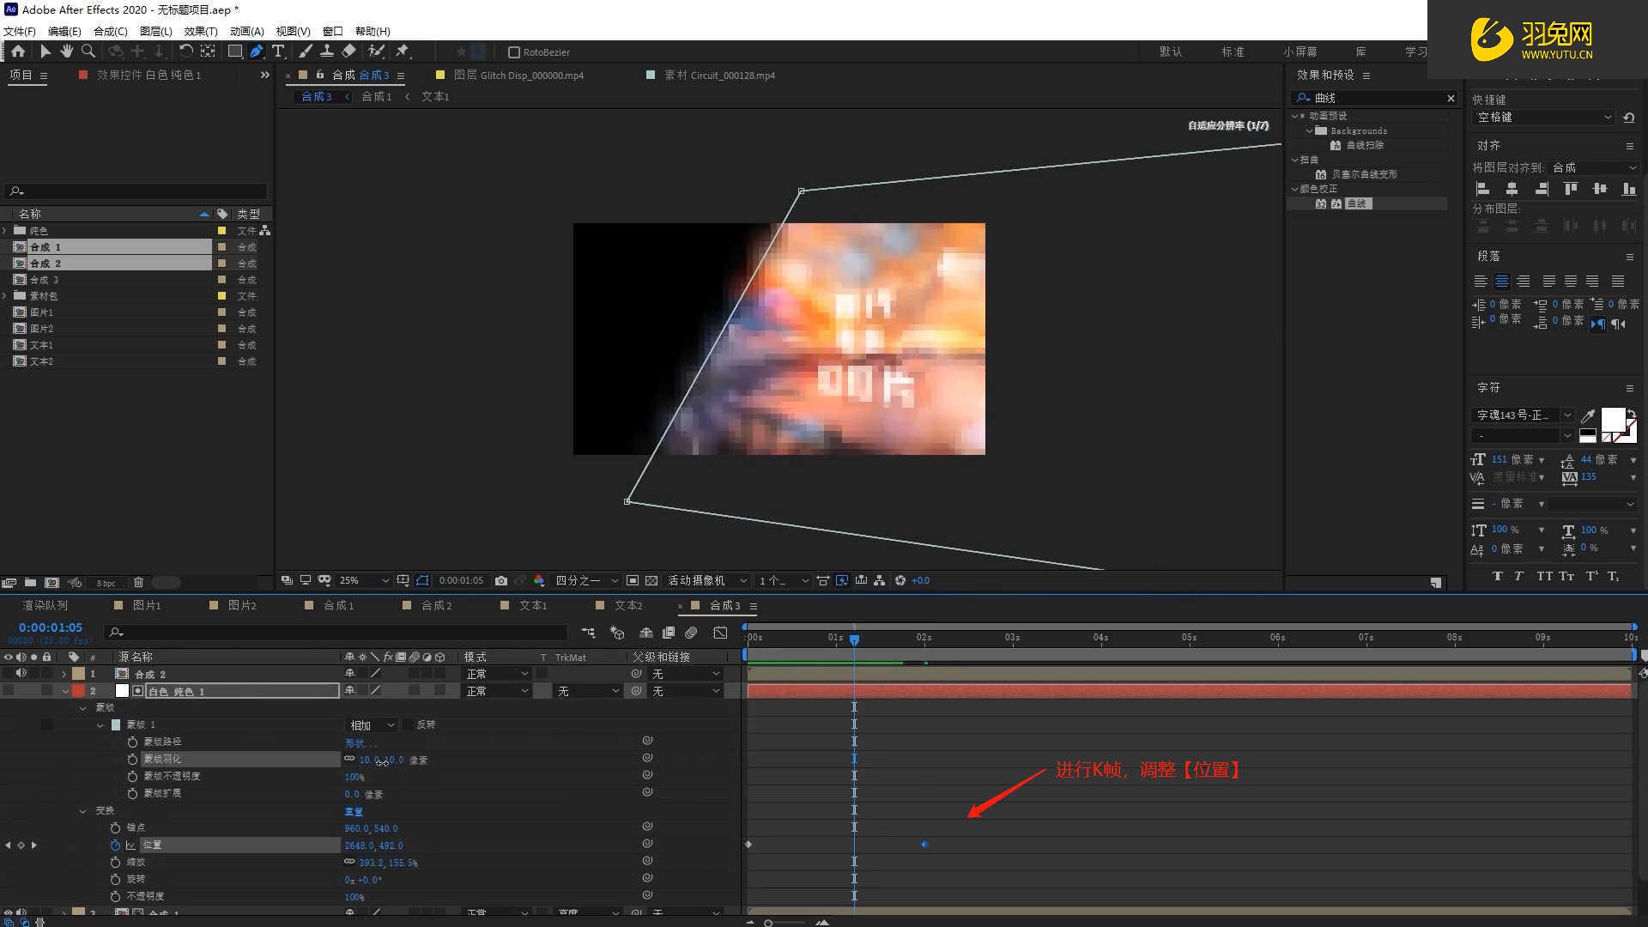Select the Brush tool

click(x=306, y=51)
